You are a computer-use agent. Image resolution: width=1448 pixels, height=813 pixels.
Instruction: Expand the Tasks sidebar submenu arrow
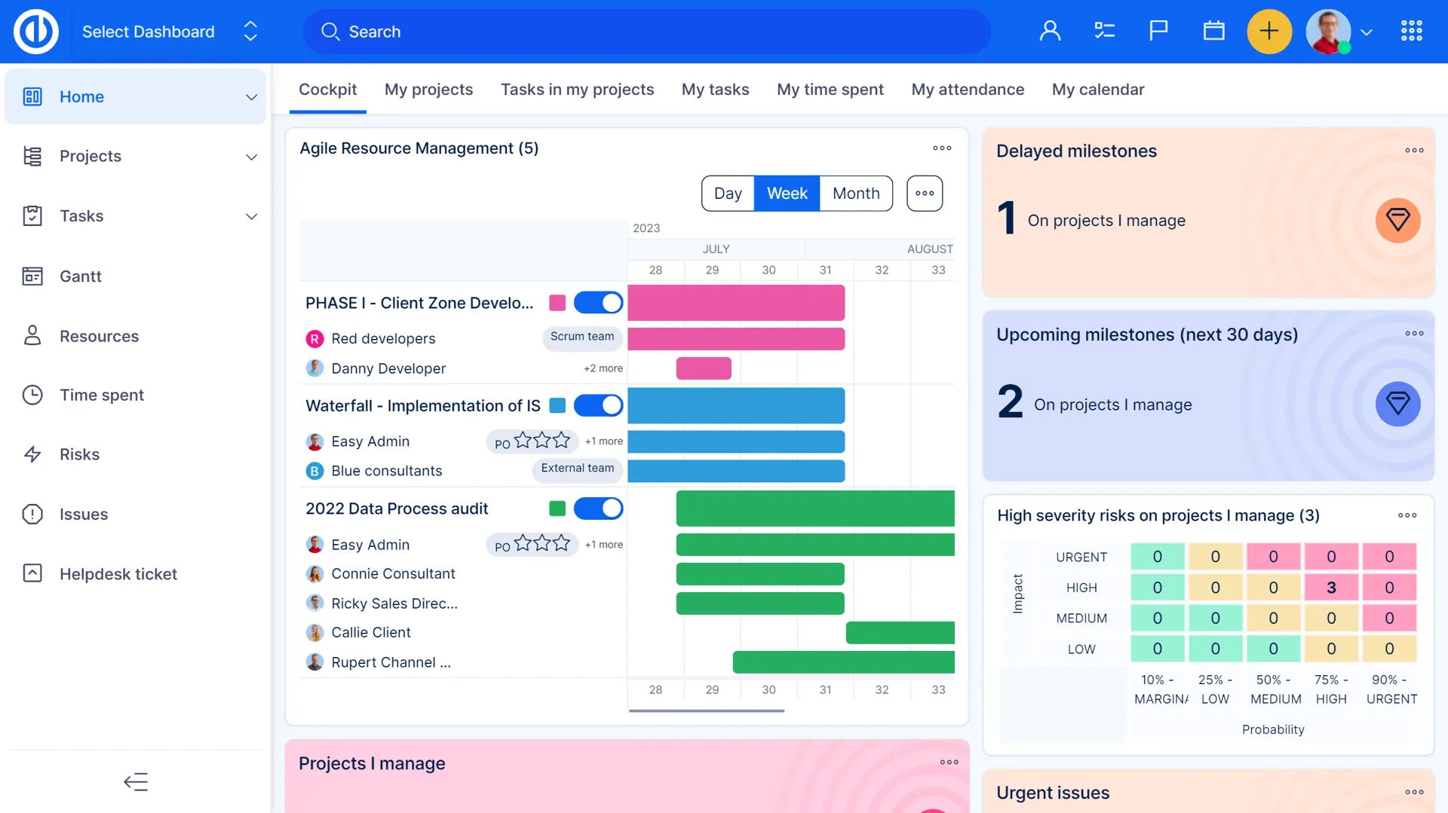tap(251, 216)
